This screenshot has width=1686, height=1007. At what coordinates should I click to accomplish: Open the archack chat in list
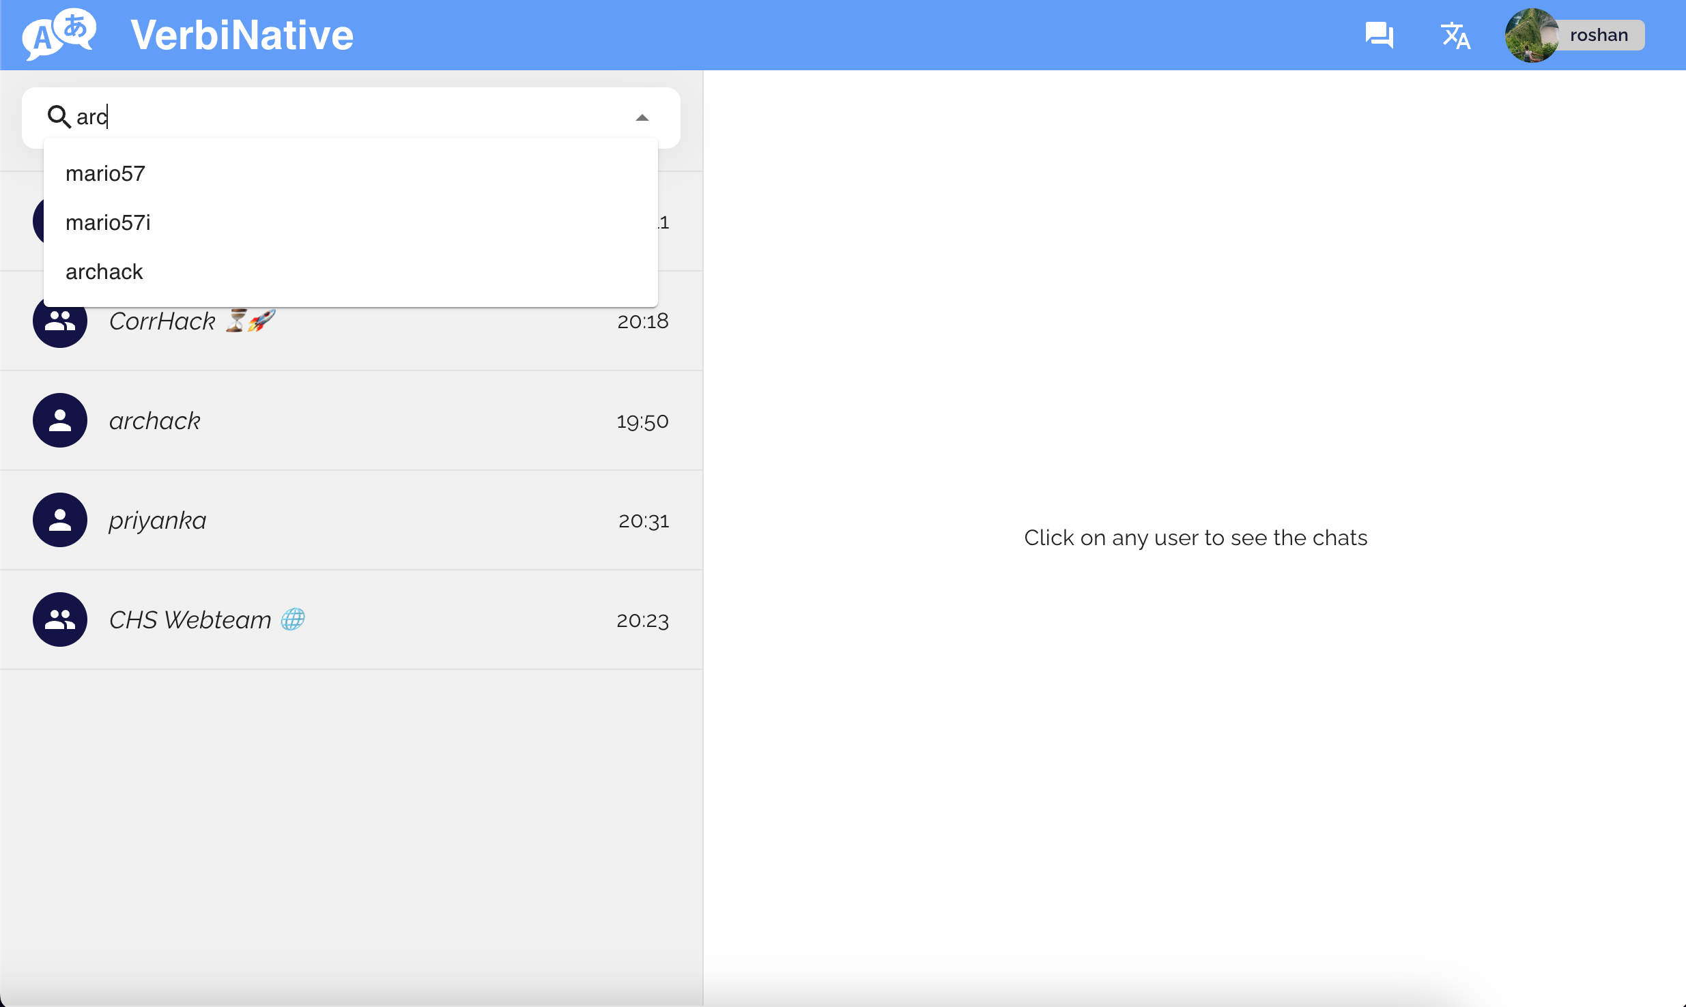pos(154,421)
